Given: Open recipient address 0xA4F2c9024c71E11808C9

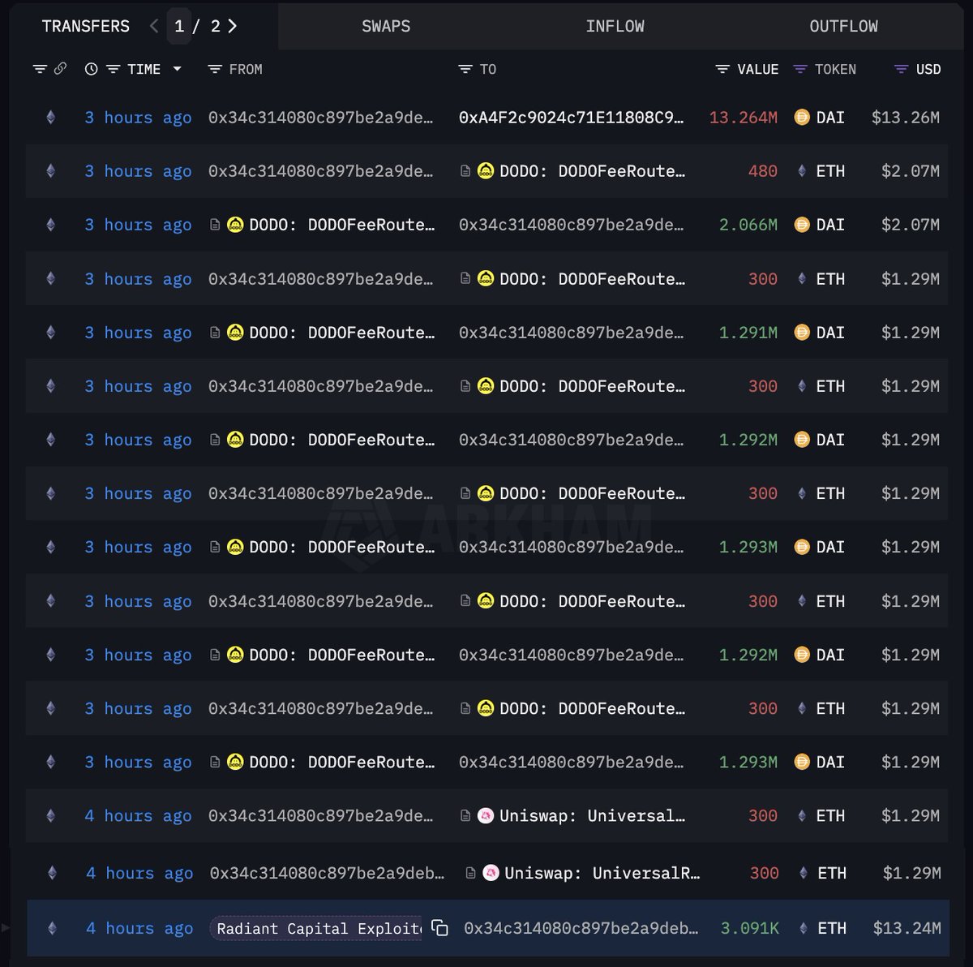Looking at the screenshot, I should (571, 118).
